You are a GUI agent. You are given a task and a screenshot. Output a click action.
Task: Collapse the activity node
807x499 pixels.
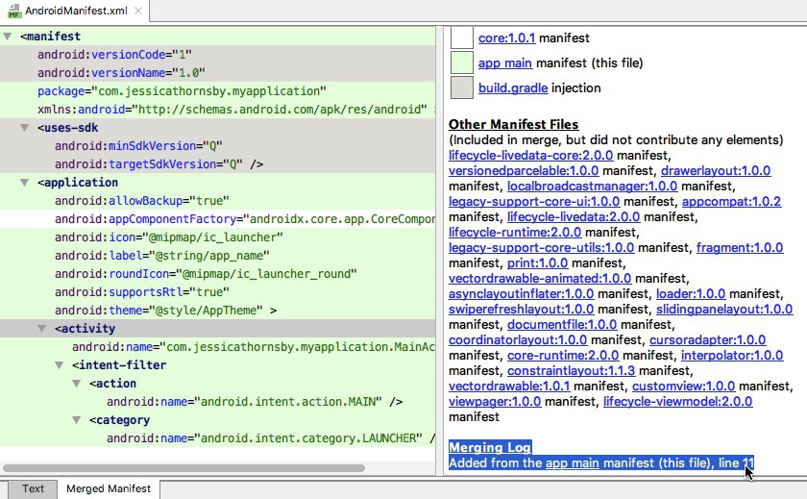[43, 329]
